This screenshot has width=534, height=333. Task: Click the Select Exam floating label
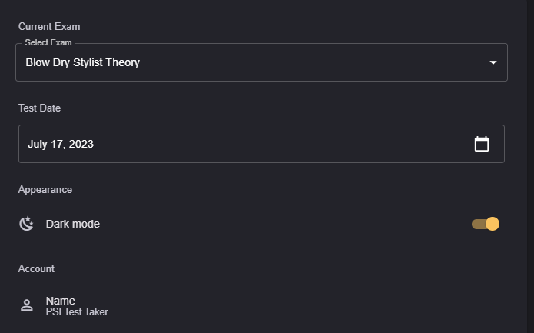coord(48,42)
